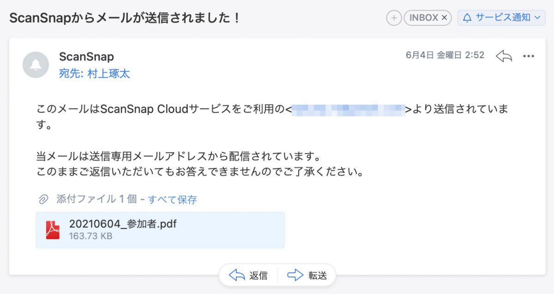
Task: Click the forward arrow icon at bottom
Action: (x=295, y=276)
